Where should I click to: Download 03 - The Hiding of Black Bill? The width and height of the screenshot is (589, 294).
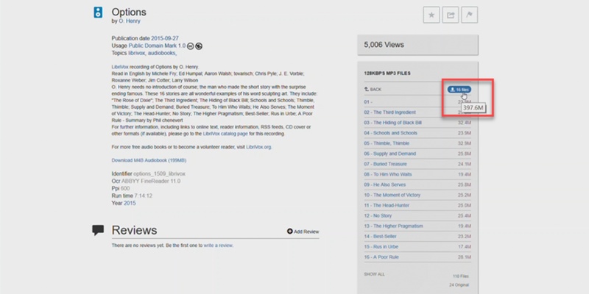[x=392, y=123]
